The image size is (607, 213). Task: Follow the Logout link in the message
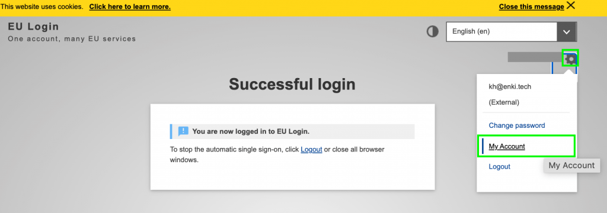pyautogui.click(x=311, y=150)
